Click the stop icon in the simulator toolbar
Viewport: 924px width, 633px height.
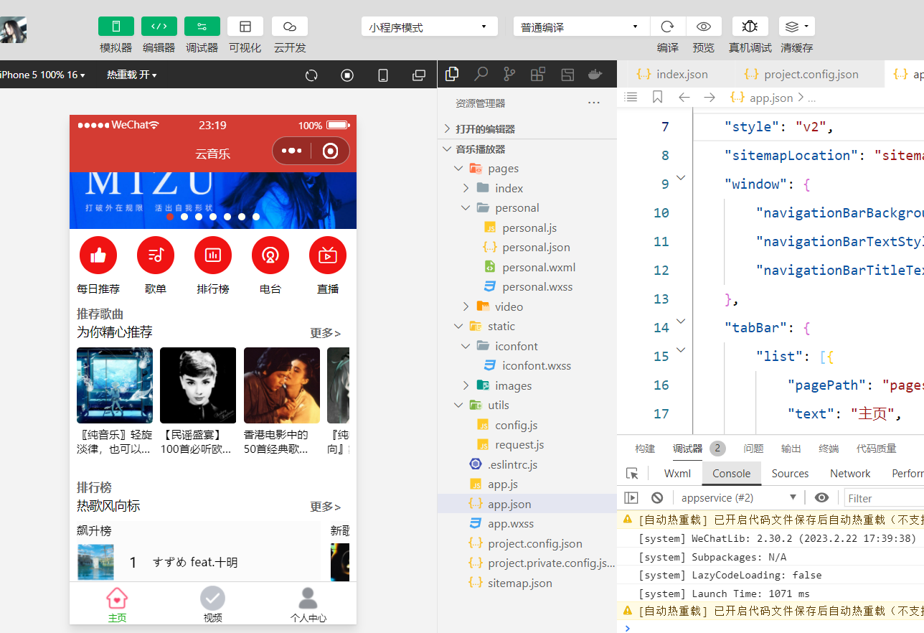347,75
